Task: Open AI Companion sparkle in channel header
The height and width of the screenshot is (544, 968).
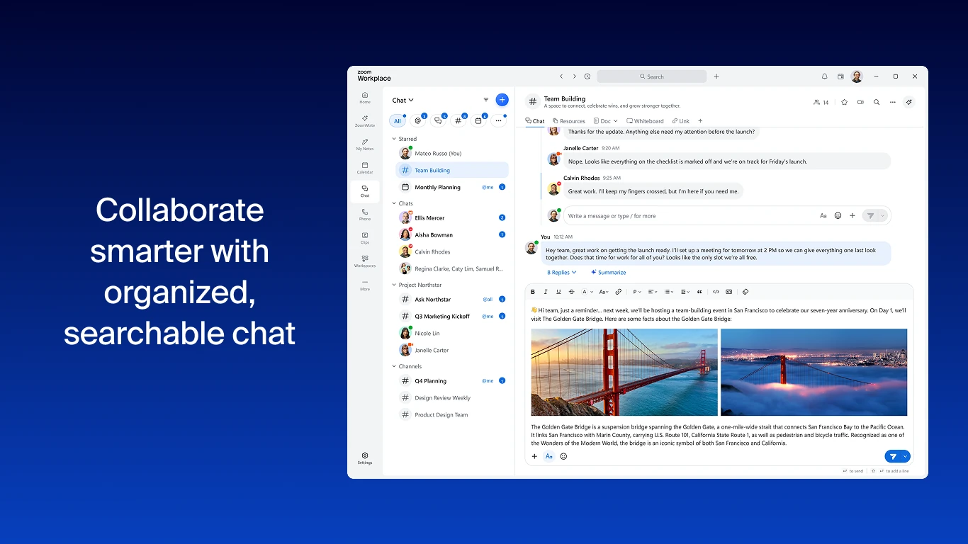Action: coord(909,102)
